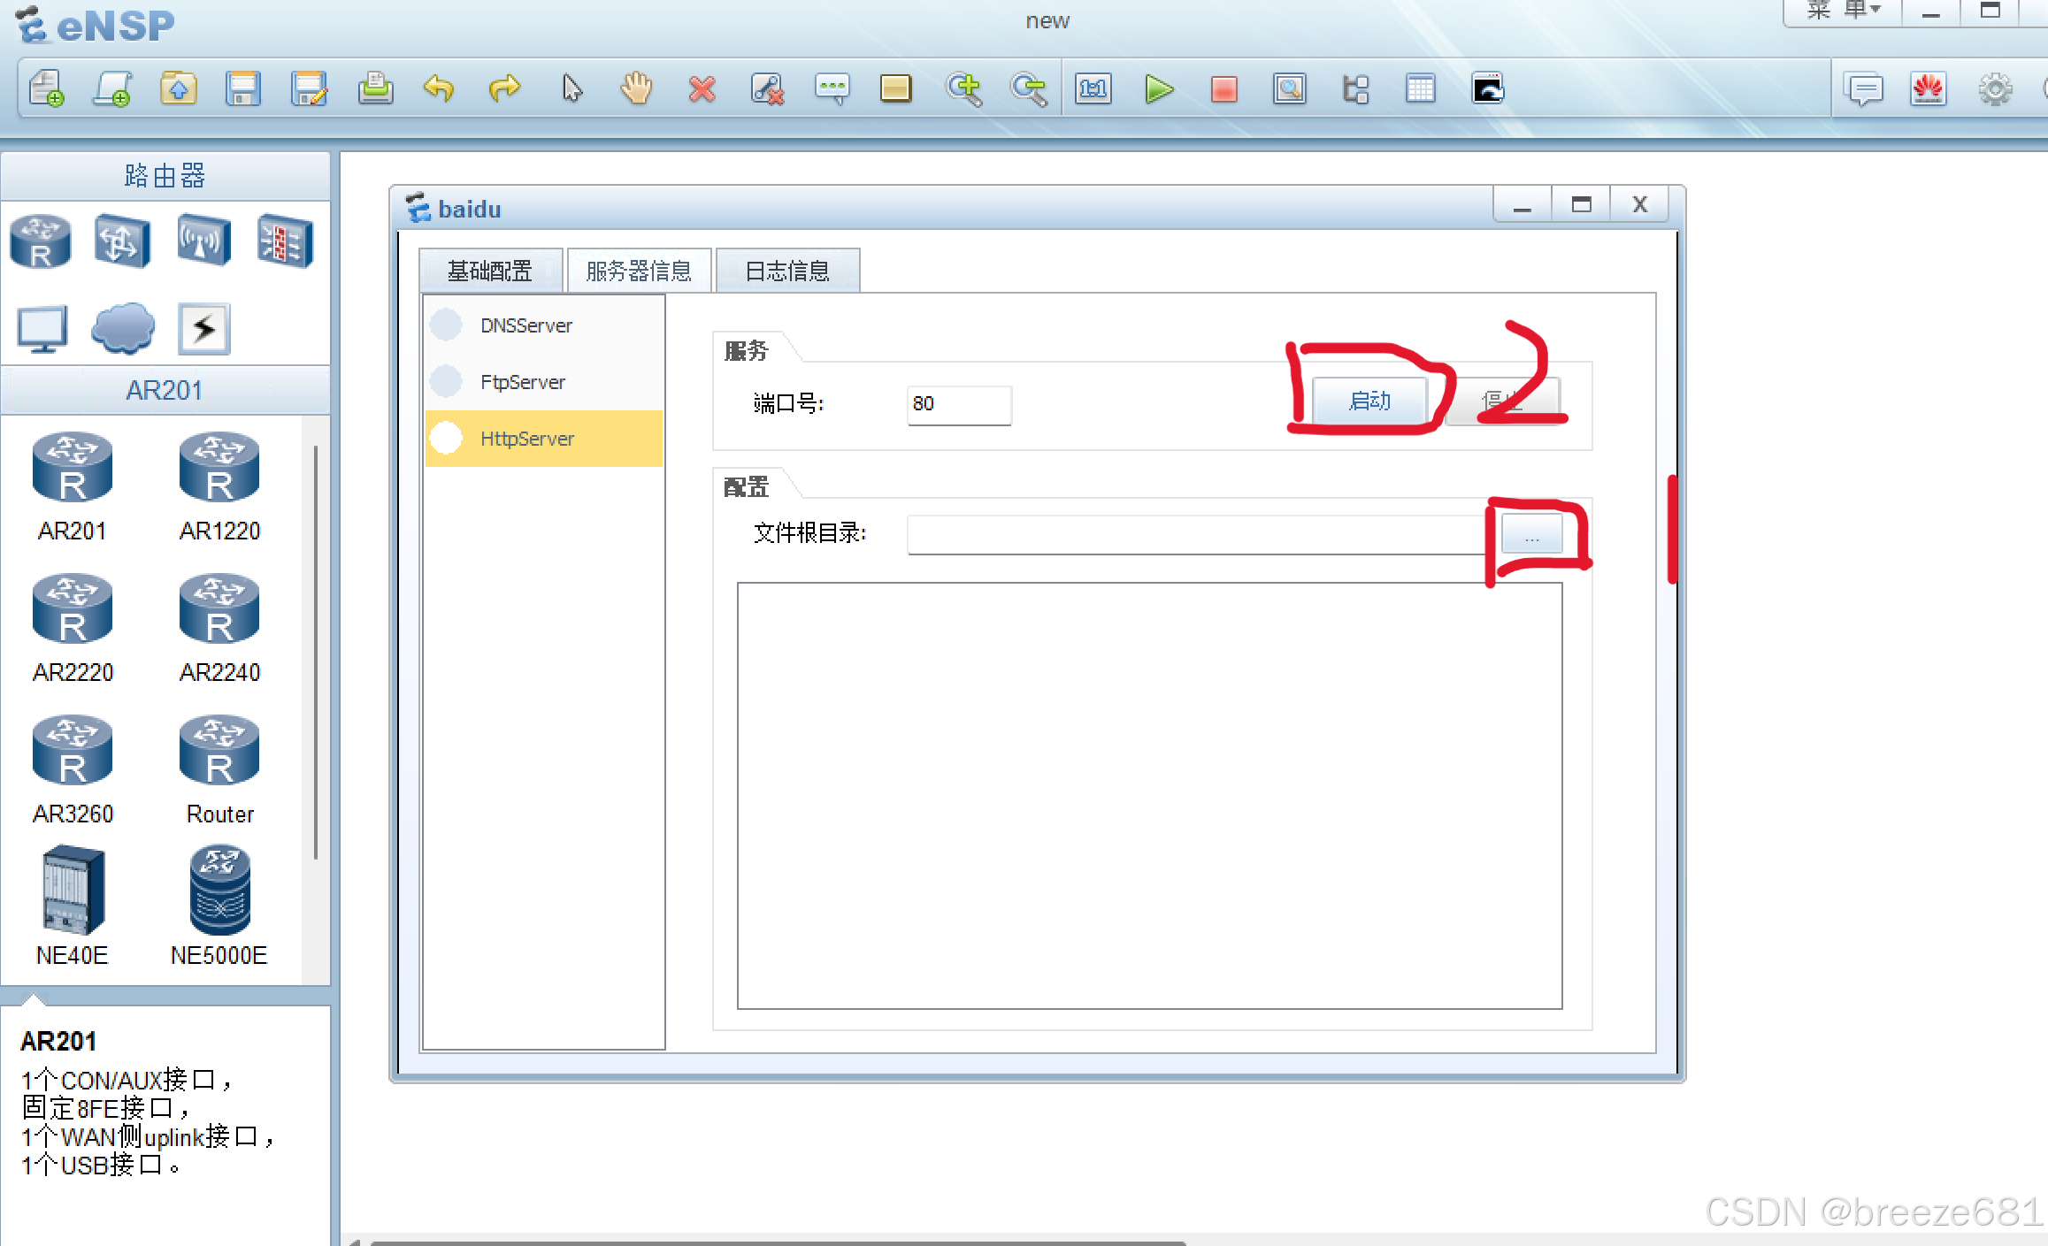Open the Huawei logo icon

(1929, 89)
